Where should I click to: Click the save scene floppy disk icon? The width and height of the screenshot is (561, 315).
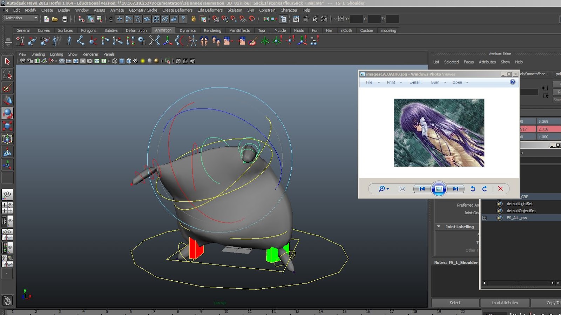pos(65,19)
